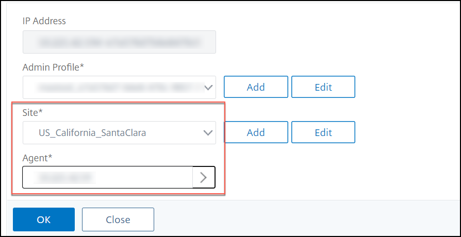This screenshot has width=461, height=237.
Task: Click Edit next to Admin Profile
Action: pyautogui.click(x=323, y=87)
